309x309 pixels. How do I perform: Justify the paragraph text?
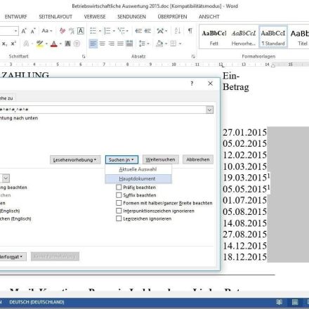click(x=120, y=44)
